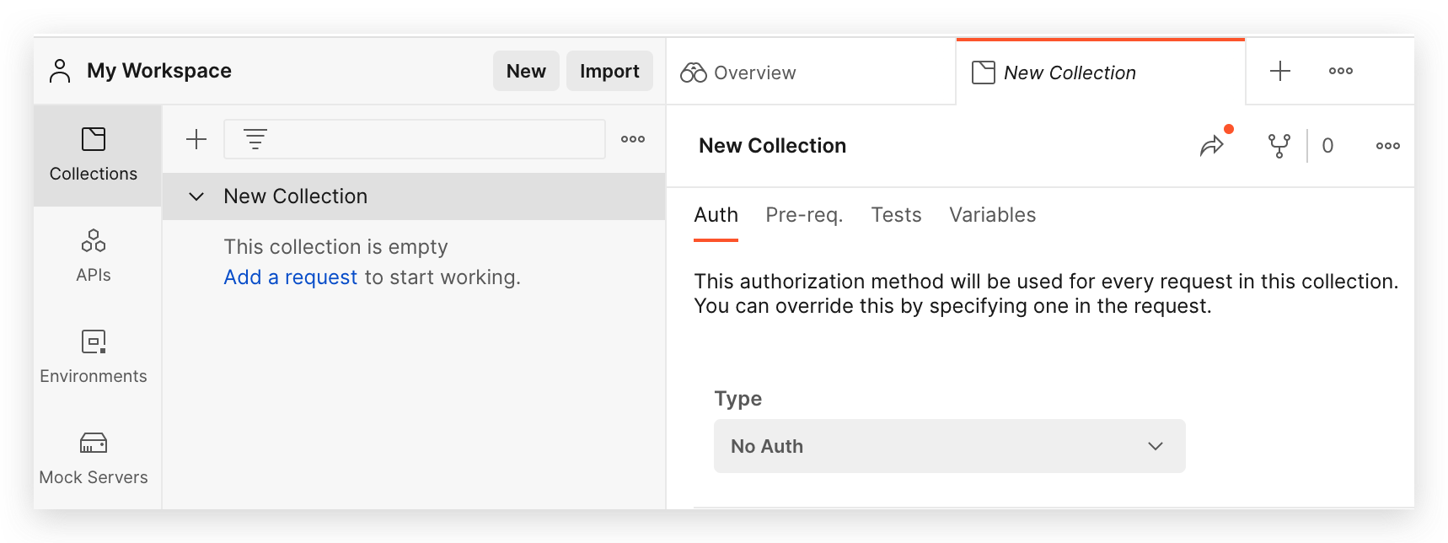Click the fork icon in collection header

pyautogui.click(x=1279, y=146)
